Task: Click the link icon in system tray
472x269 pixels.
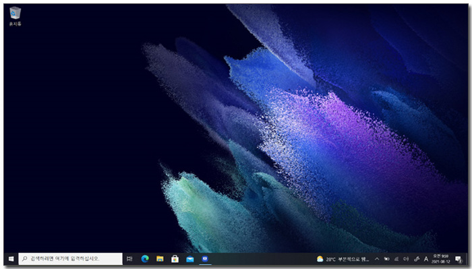Action: (x=417, y=259)
